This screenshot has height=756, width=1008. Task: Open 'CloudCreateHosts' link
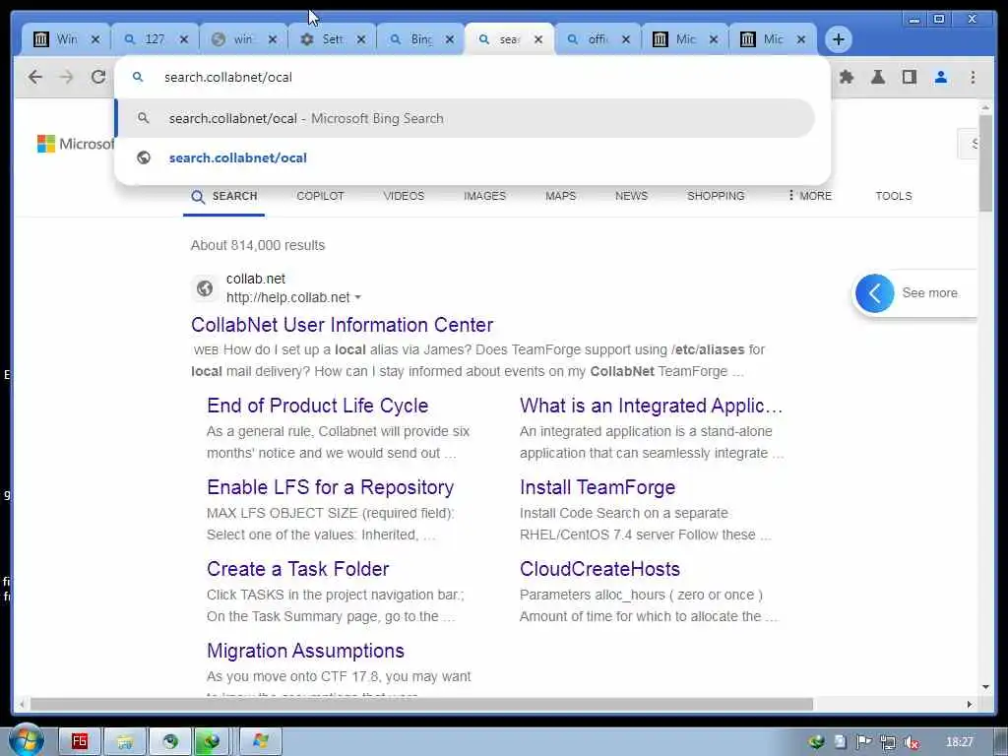599,569
